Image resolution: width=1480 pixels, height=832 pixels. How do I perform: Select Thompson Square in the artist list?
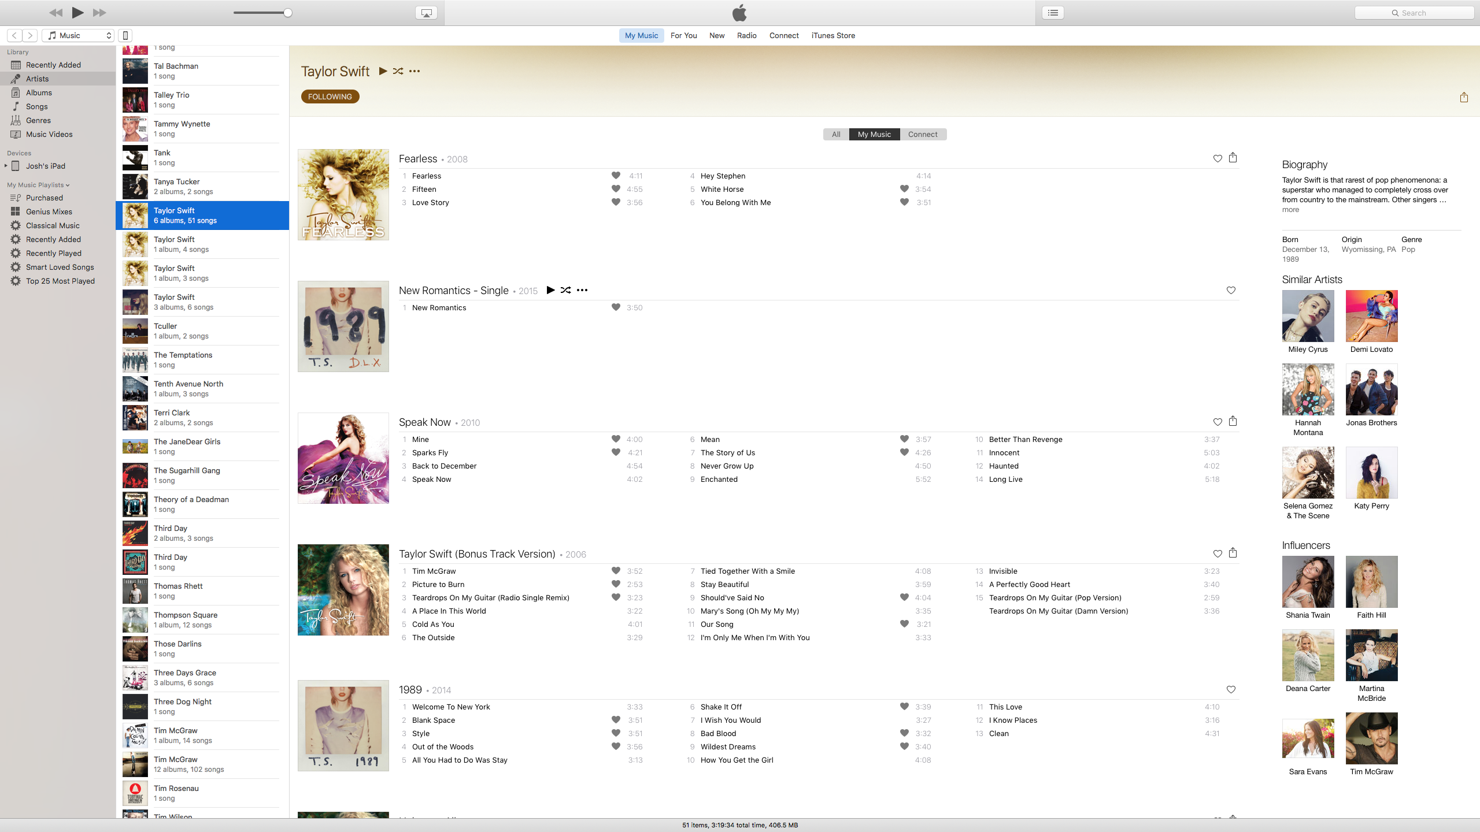pos(202,619)
